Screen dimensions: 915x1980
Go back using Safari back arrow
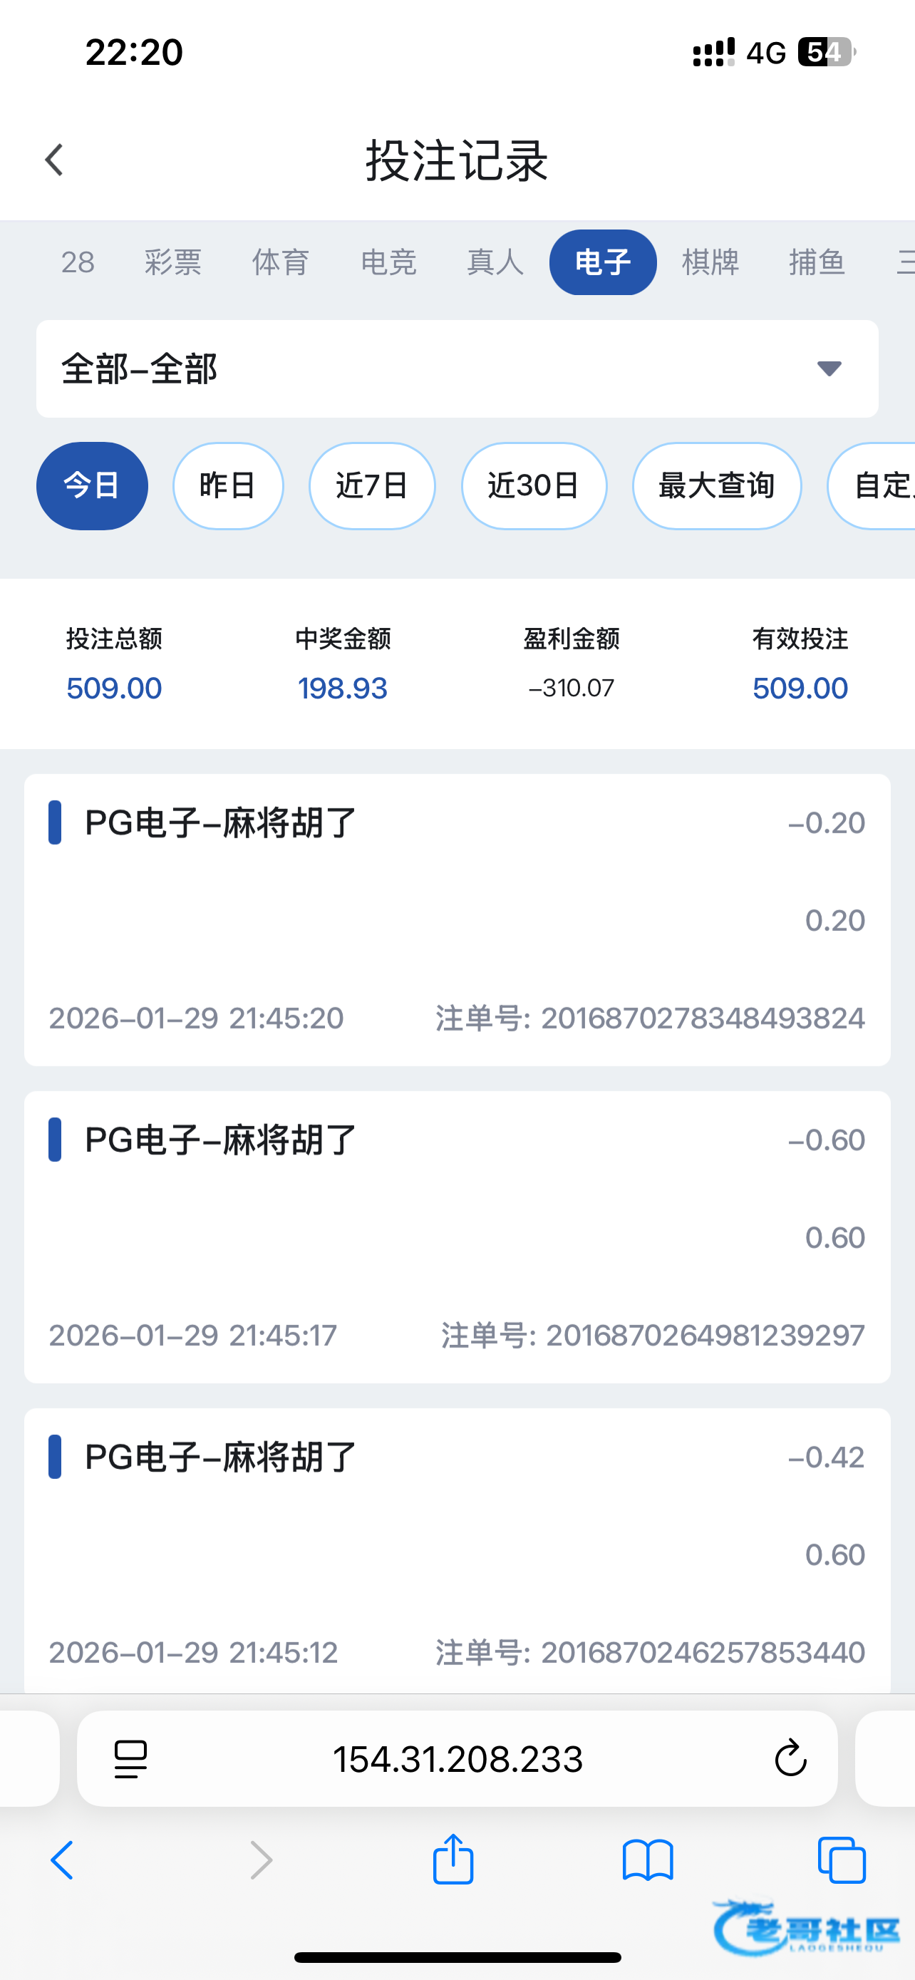click(62, 1860)
